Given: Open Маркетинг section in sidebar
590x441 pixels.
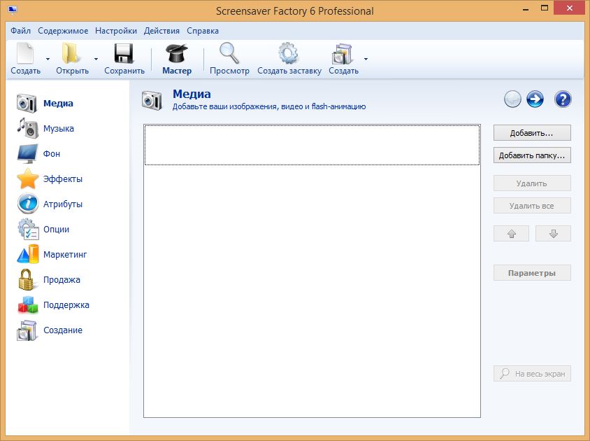Looking at the screenshot, I should [x=64, y=255].
